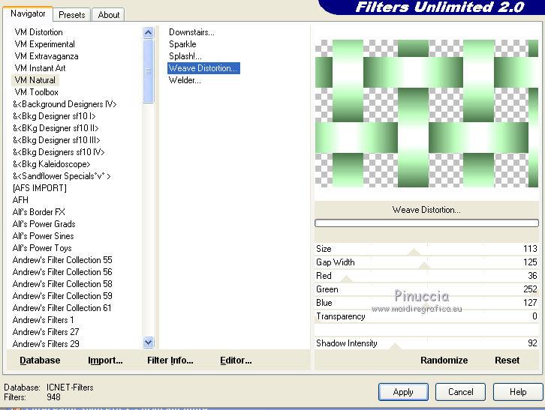This screenshot has height=410, width=545.
Task: Select Andrew's Filter Collection 61
Action: [62, 308]
